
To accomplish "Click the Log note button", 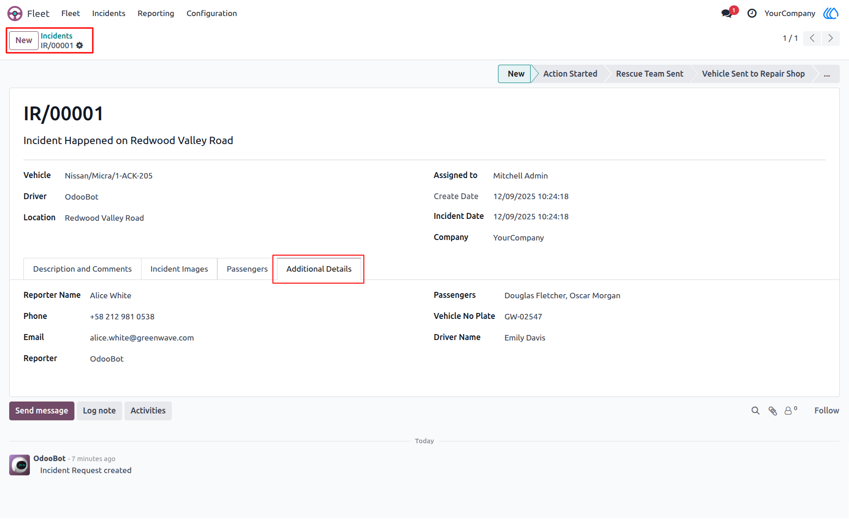I will point(99,411).
